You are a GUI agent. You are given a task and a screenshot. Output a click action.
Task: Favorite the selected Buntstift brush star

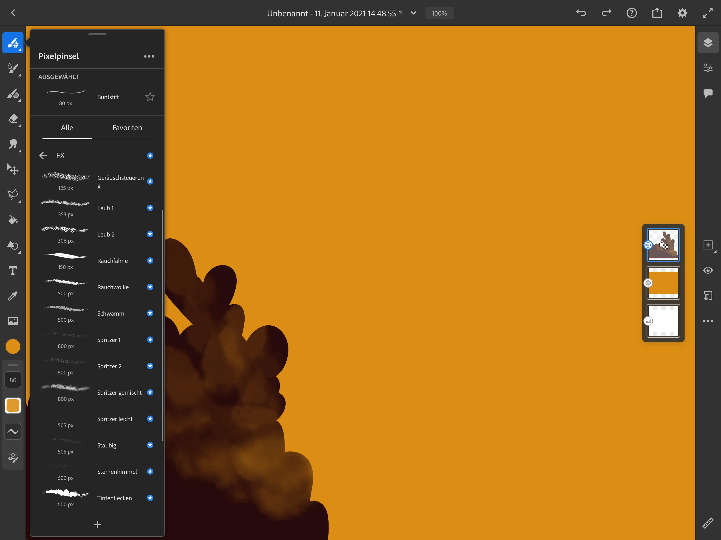pyautogui.click(x=150, y=97)
